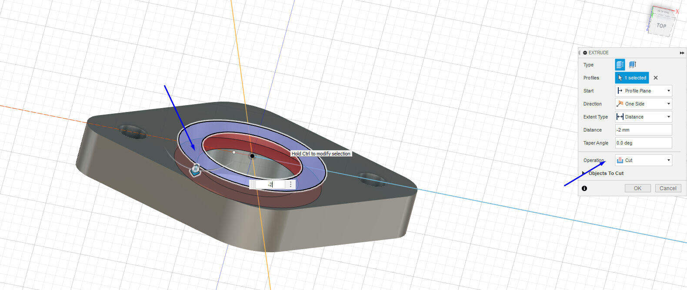Collapse the EXTRUDE panel header icon
This screenshot has height=290, width=687.
pyautogui.click(x=585, y=53)
